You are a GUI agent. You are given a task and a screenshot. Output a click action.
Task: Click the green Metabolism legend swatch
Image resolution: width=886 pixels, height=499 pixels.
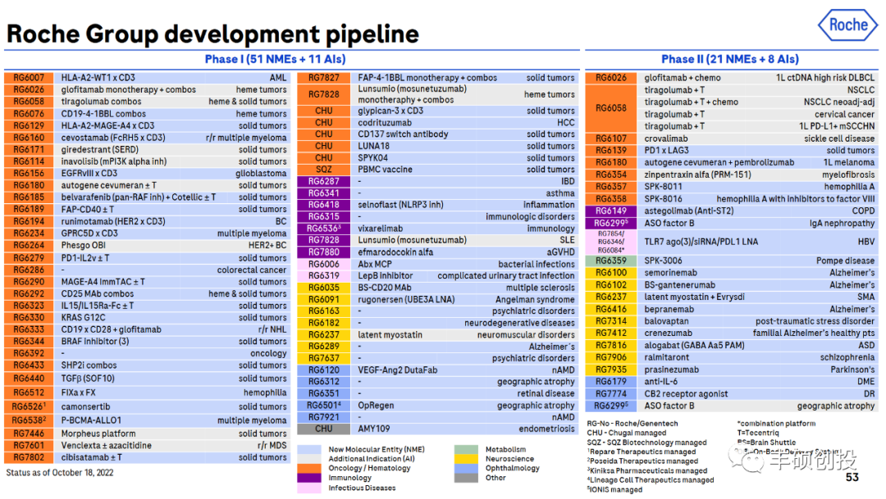point(466,449)
